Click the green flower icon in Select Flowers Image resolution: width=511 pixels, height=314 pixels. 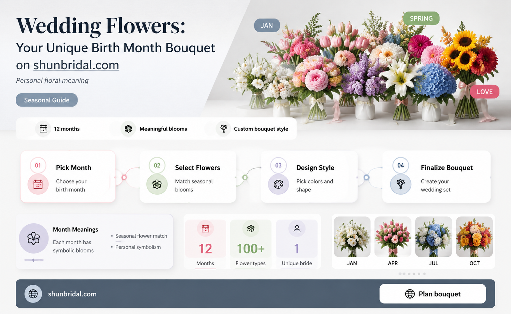tap(157, 184)
